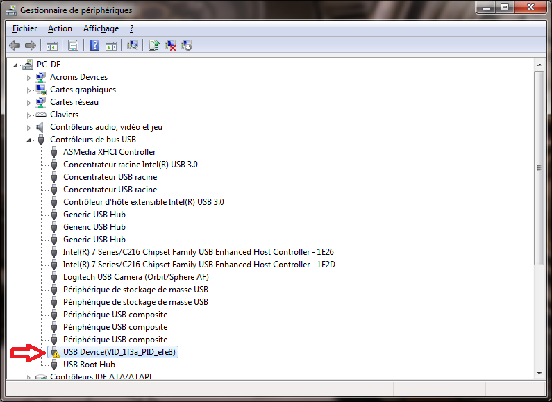Click the warning icon of USB Device(VID_1f3a_PID_efe8)
This screenshot has height=402, width=552.
click(x=55, y=352)
